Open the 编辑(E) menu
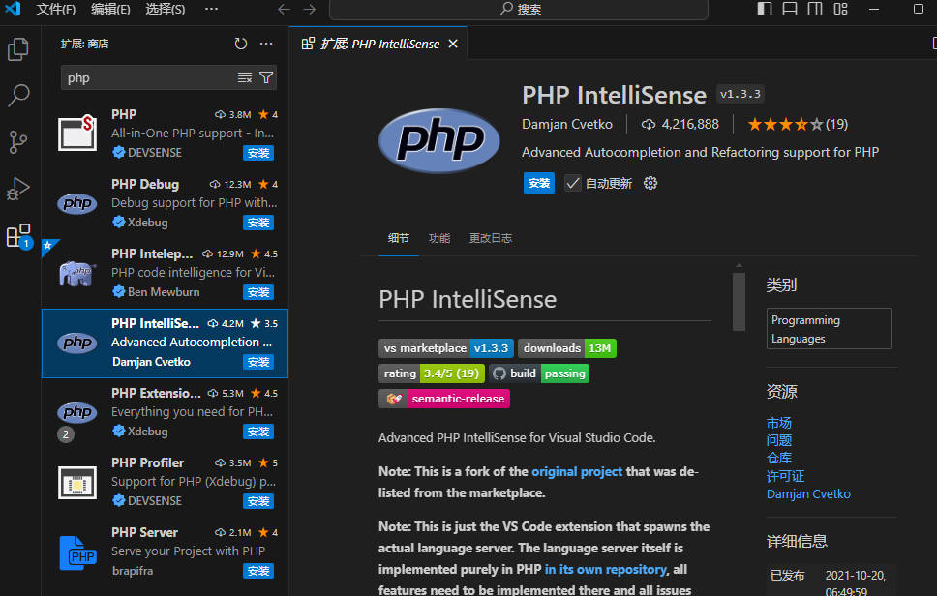 (x=110, y=9)
